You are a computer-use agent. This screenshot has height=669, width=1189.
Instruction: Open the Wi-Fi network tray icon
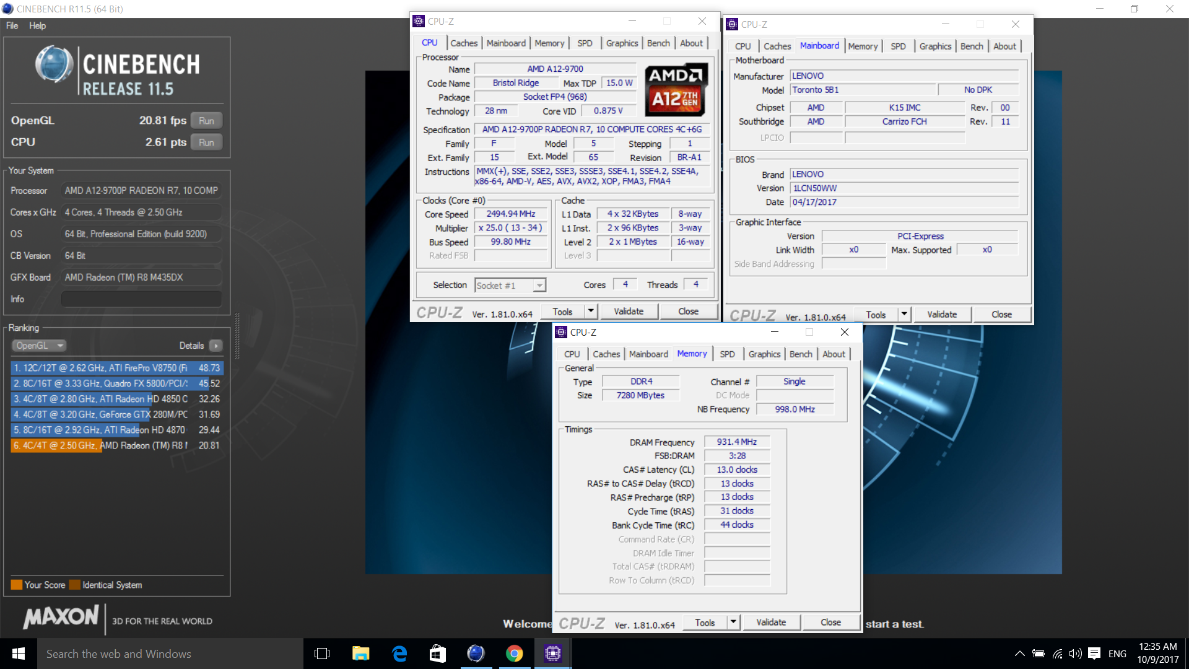[x=1058, y=654]
